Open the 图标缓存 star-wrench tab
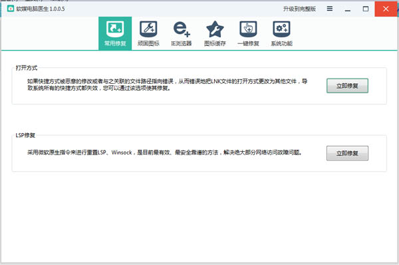This screenshot has width=399, height=265. pyautogui.click(x=215, y=33)
